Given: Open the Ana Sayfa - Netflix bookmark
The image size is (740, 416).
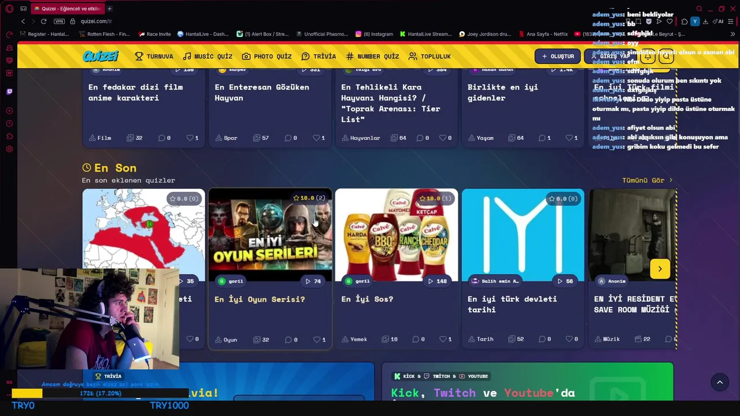Looking at the screenshot, I should pyautogui.click(x=543, y=34).
